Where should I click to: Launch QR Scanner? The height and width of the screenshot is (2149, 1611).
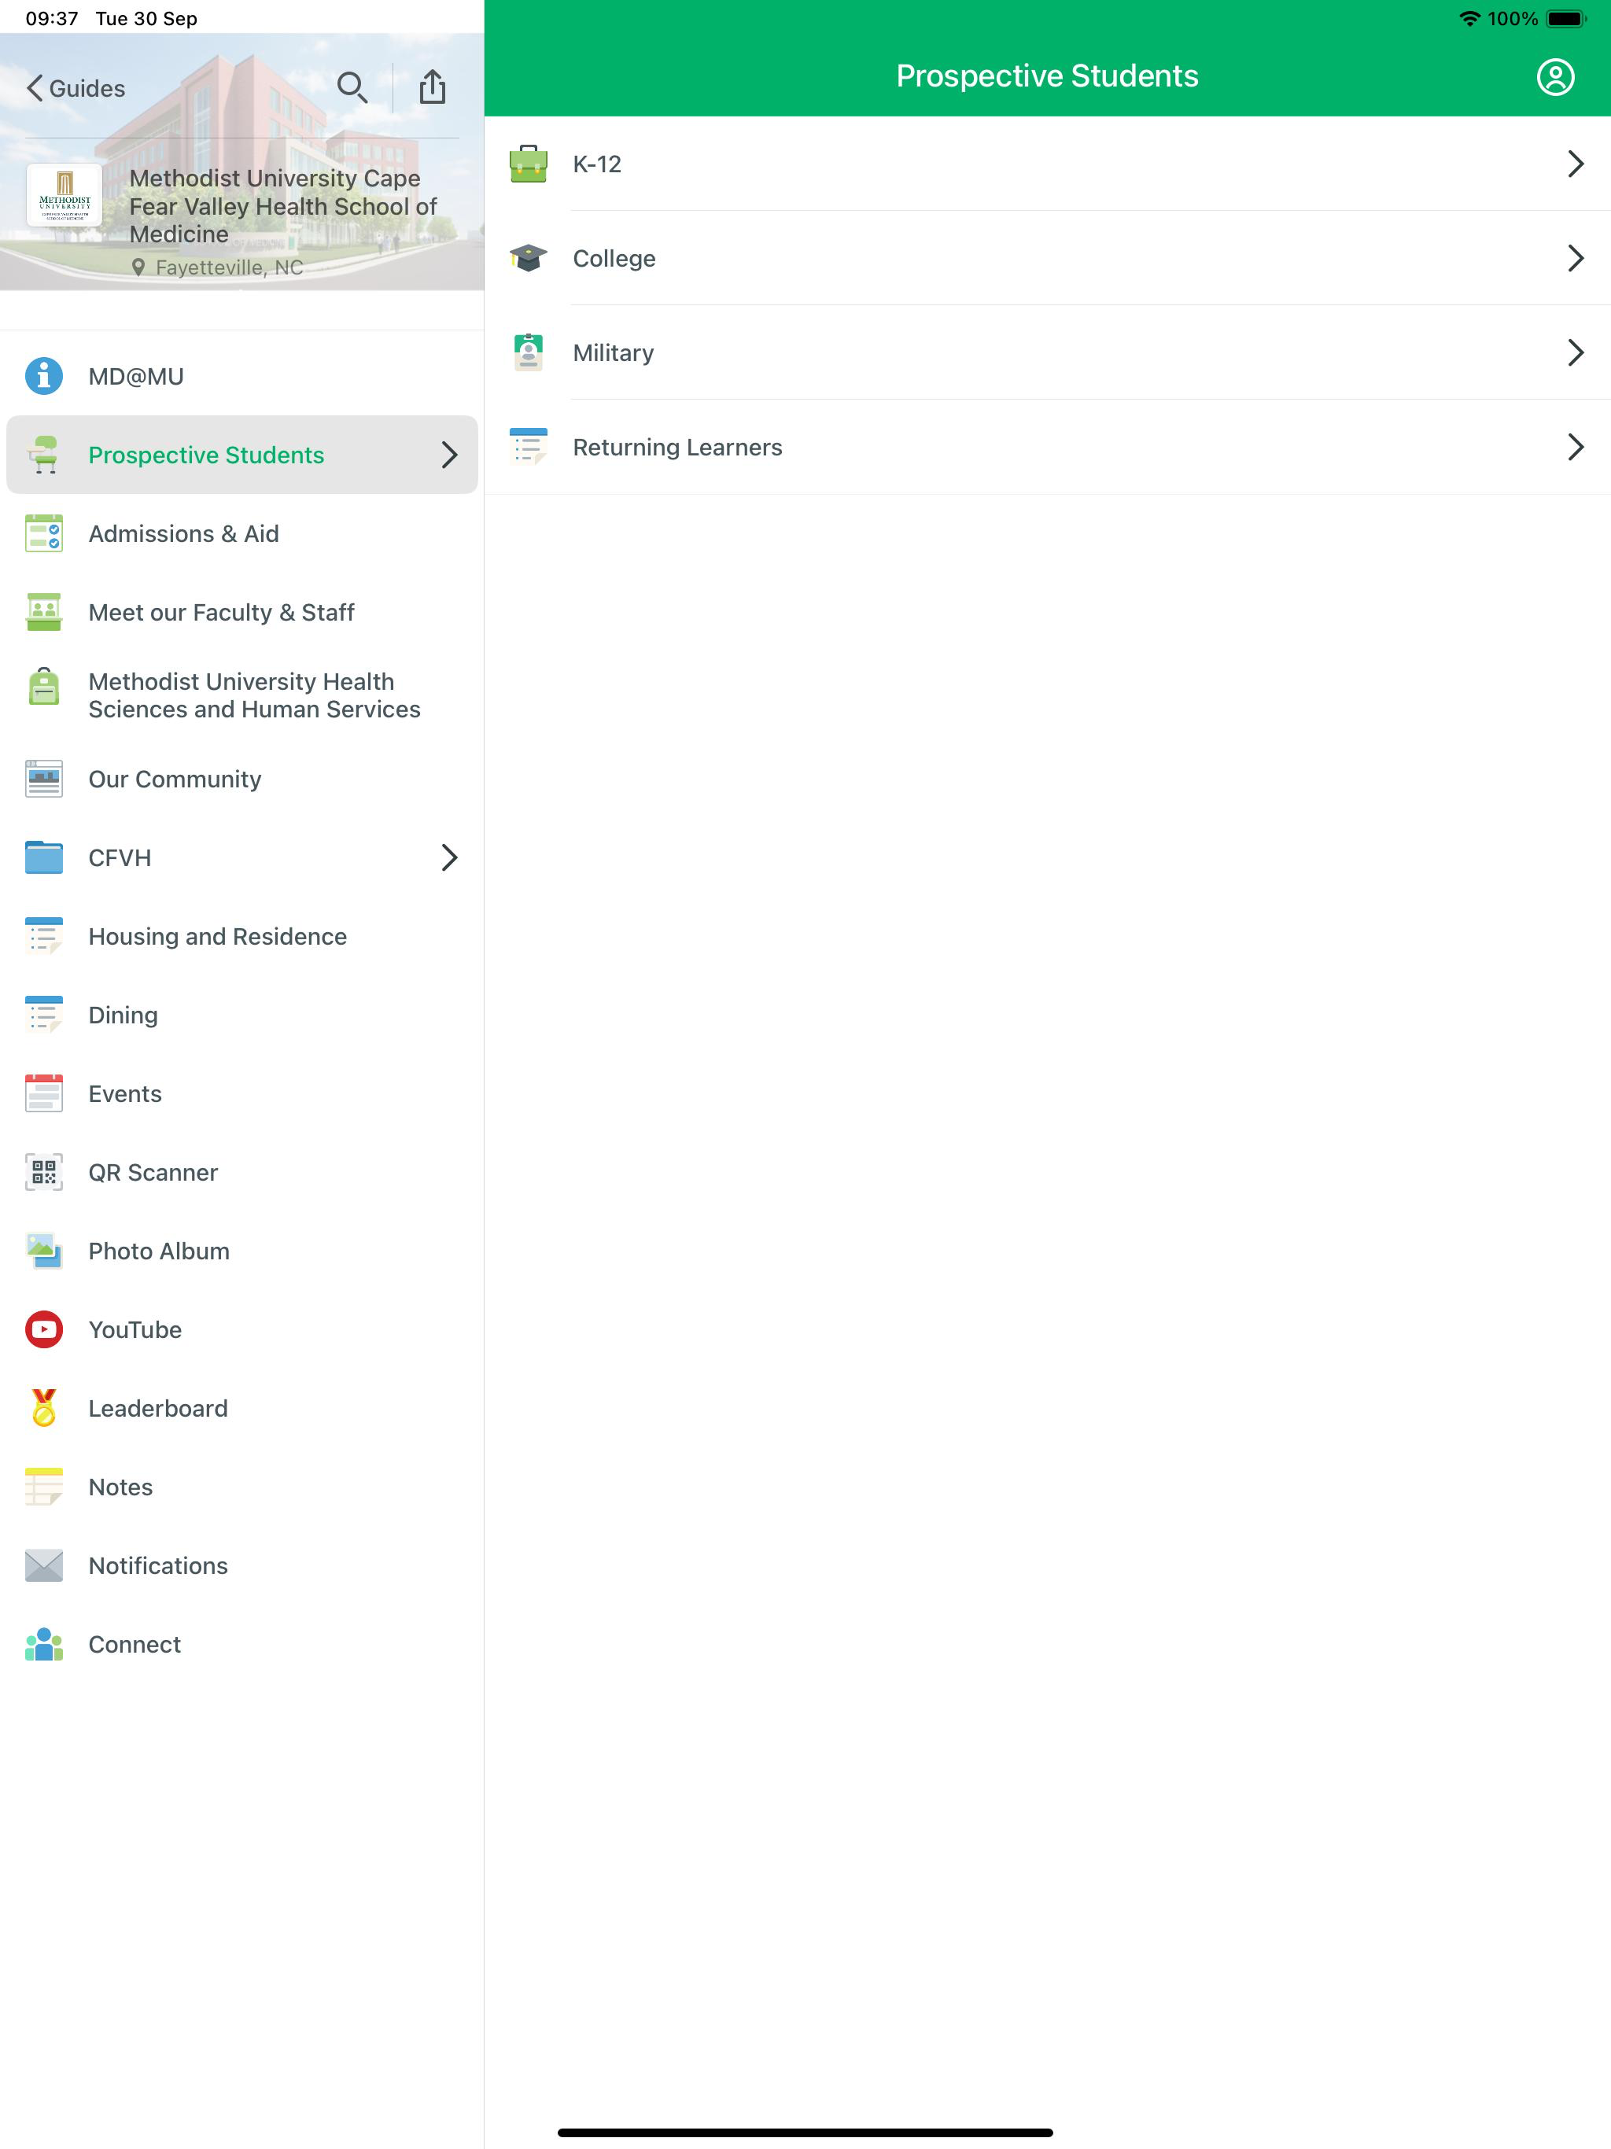pyautogui.click(x=242, y=1173)
